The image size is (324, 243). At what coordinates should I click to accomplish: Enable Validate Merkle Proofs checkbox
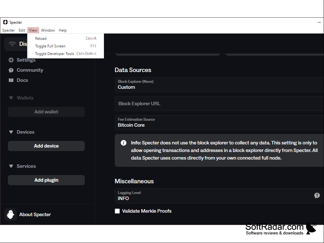(117, 211)
